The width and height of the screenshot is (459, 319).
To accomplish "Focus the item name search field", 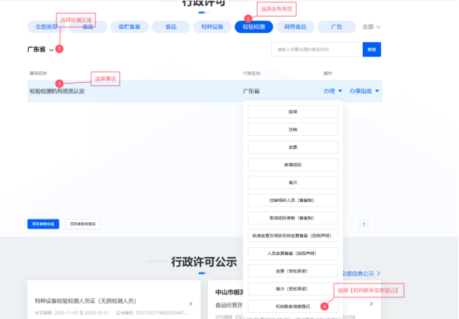I will tap(316, 50).
